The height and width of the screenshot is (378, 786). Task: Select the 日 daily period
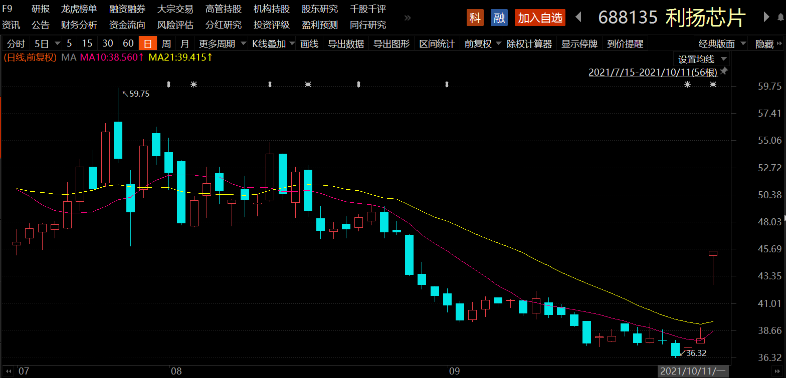click(x=148, y=44)
